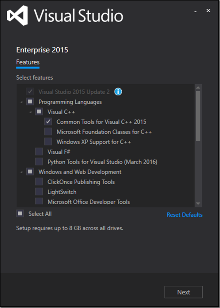220x308 pixels.
Task: Toggle the Select All checkbox
Action: tap(20, 213)
